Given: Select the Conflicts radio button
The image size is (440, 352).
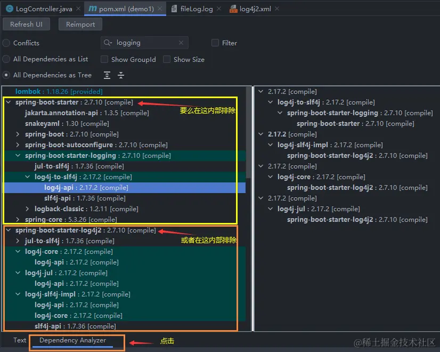Looking at the screenshot, I should point(6,43).
